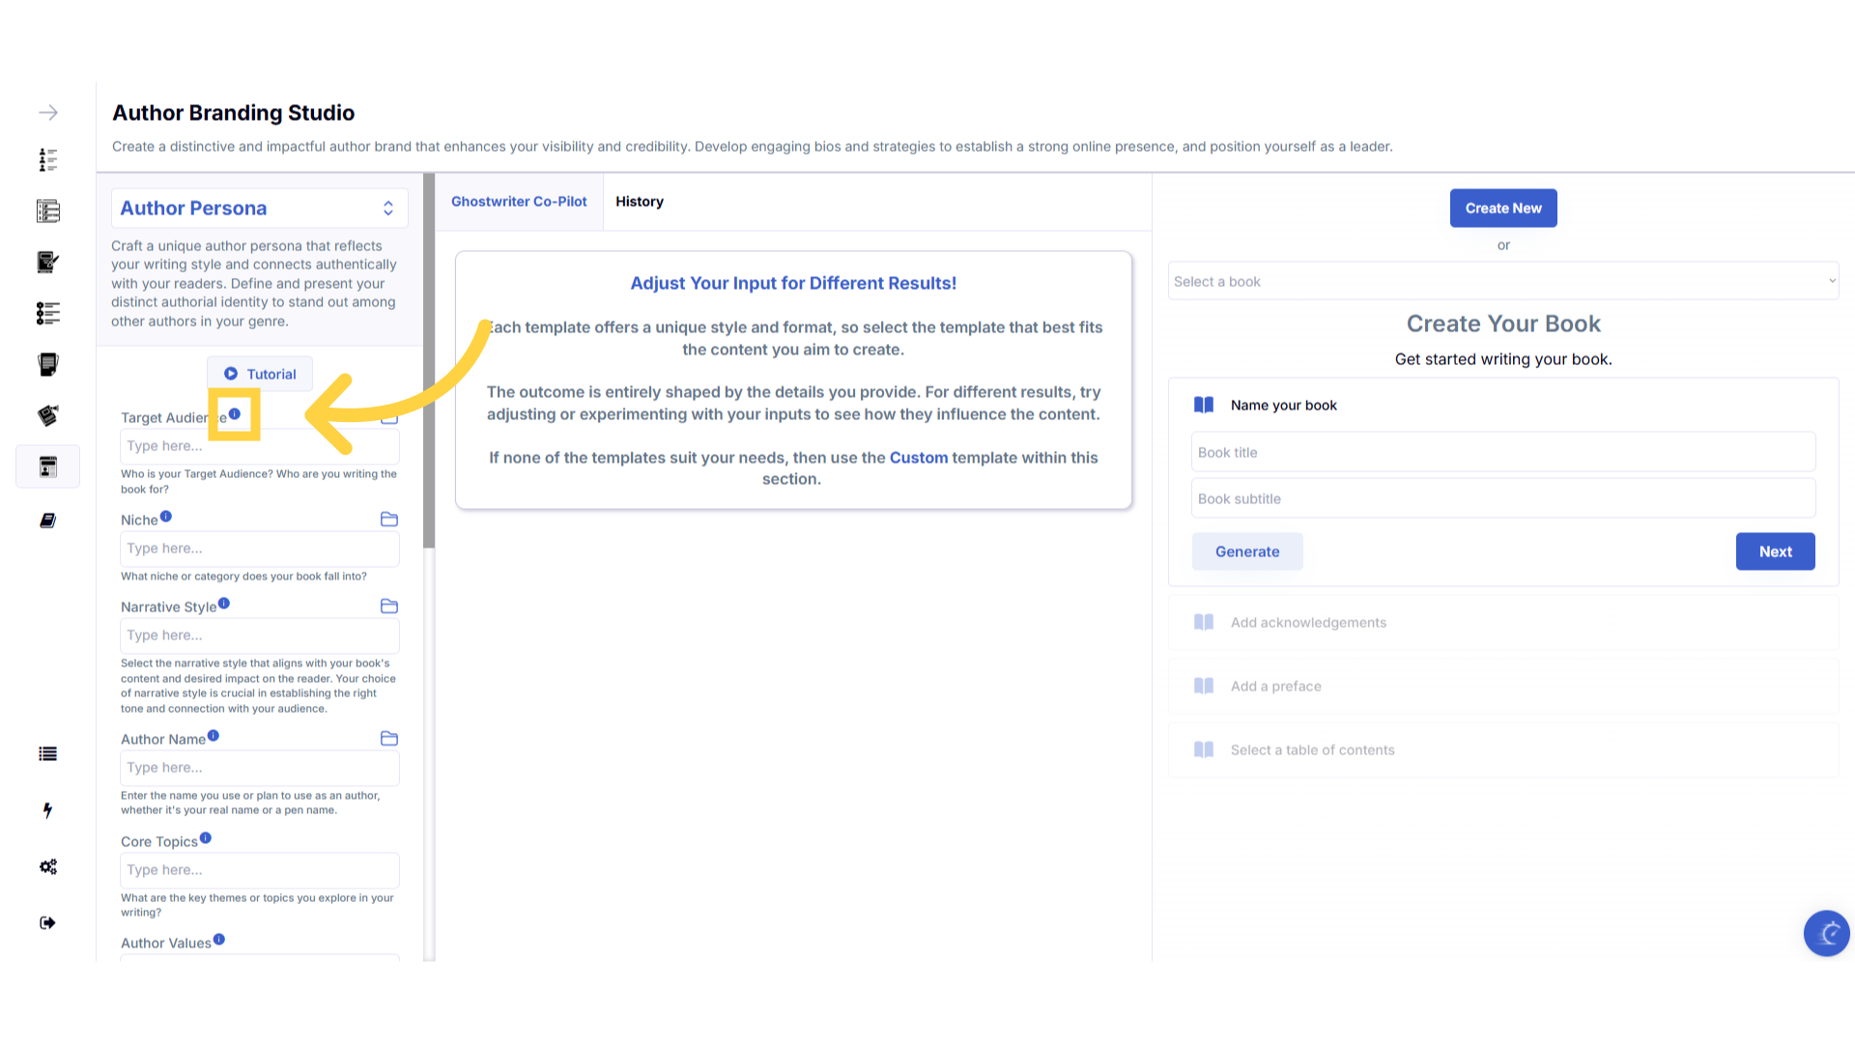Select the Ghostwriter Co-Pilot tab
The image size is (1855, 1043).
(519, 202)
